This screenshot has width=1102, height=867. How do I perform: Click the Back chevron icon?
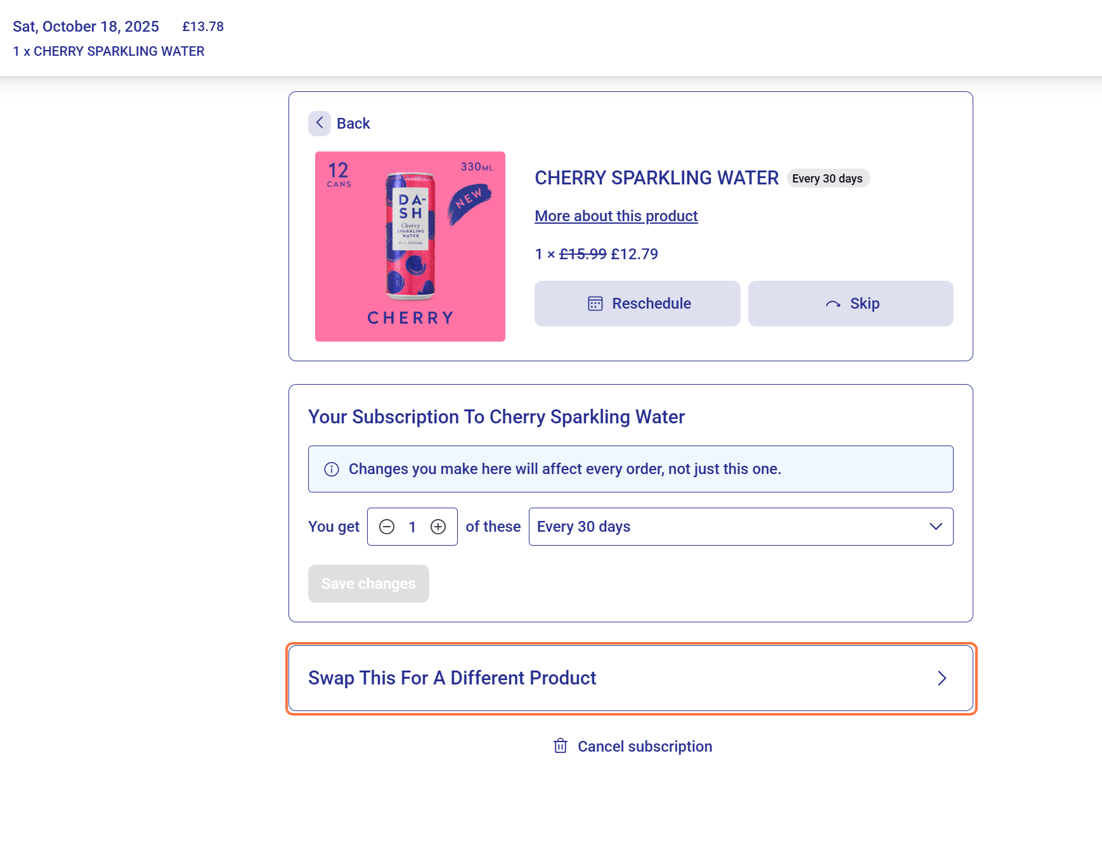click(x=320, y=123)
